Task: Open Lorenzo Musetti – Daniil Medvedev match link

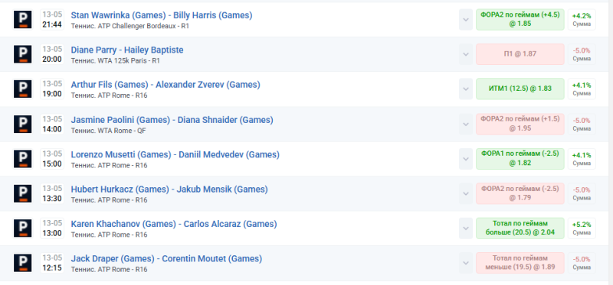Action: pos(175,154)
